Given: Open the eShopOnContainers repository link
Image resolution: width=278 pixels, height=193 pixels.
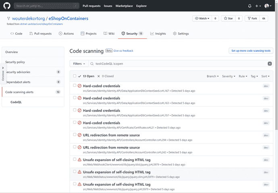Looking at the screenshot, I should 68,19.
